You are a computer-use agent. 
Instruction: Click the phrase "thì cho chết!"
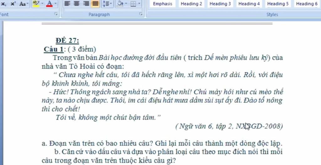[61, 109]
